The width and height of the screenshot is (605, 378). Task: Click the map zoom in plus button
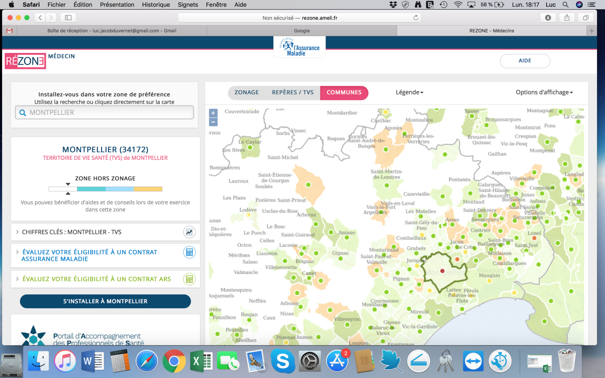(213, 113)
